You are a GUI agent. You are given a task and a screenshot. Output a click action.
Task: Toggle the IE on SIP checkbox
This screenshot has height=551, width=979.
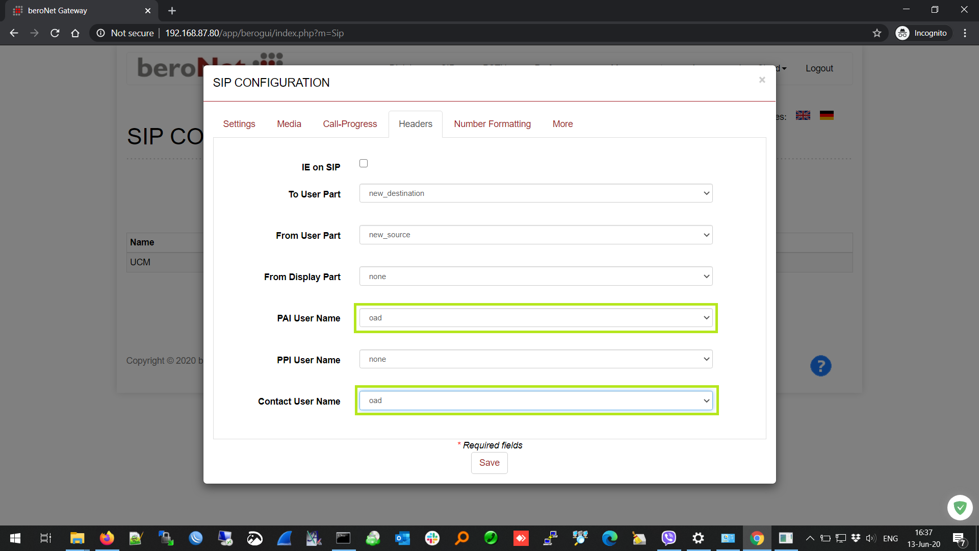tap(364, 163)
